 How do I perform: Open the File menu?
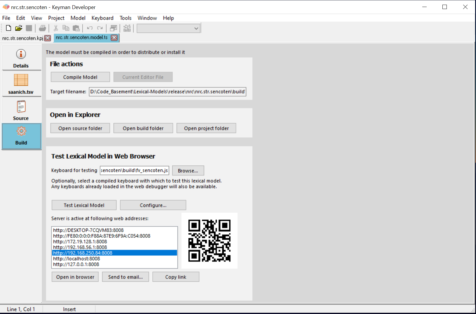(6, 18)
